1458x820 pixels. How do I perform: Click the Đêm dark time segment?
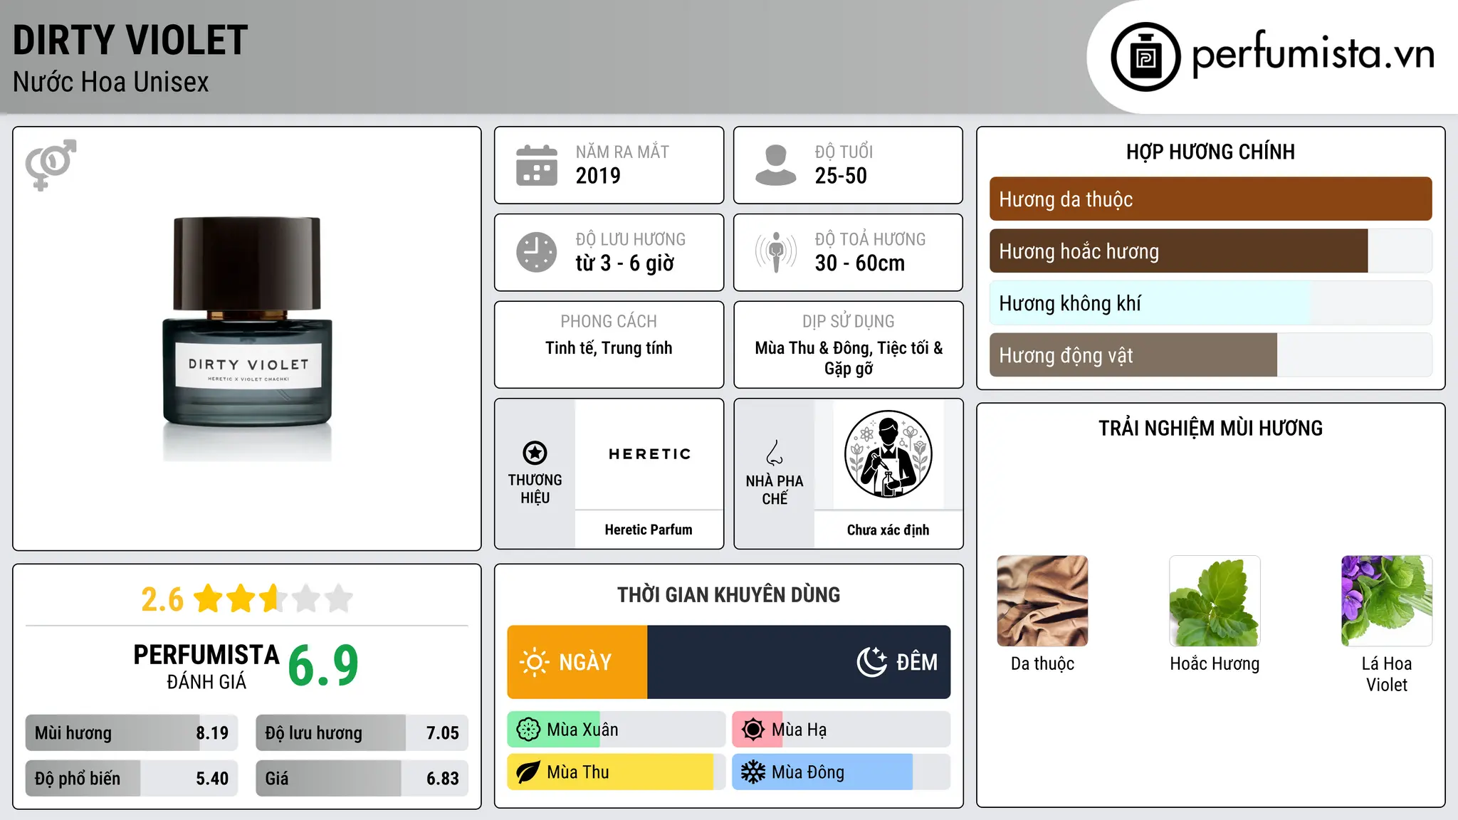coord(799,662)
